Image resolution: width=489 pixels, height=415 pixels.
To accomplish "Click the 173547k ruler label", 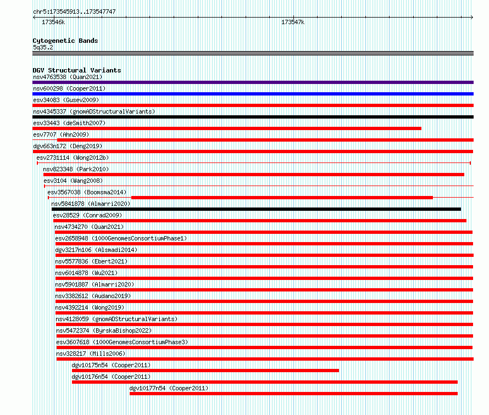I will point(293,22).
